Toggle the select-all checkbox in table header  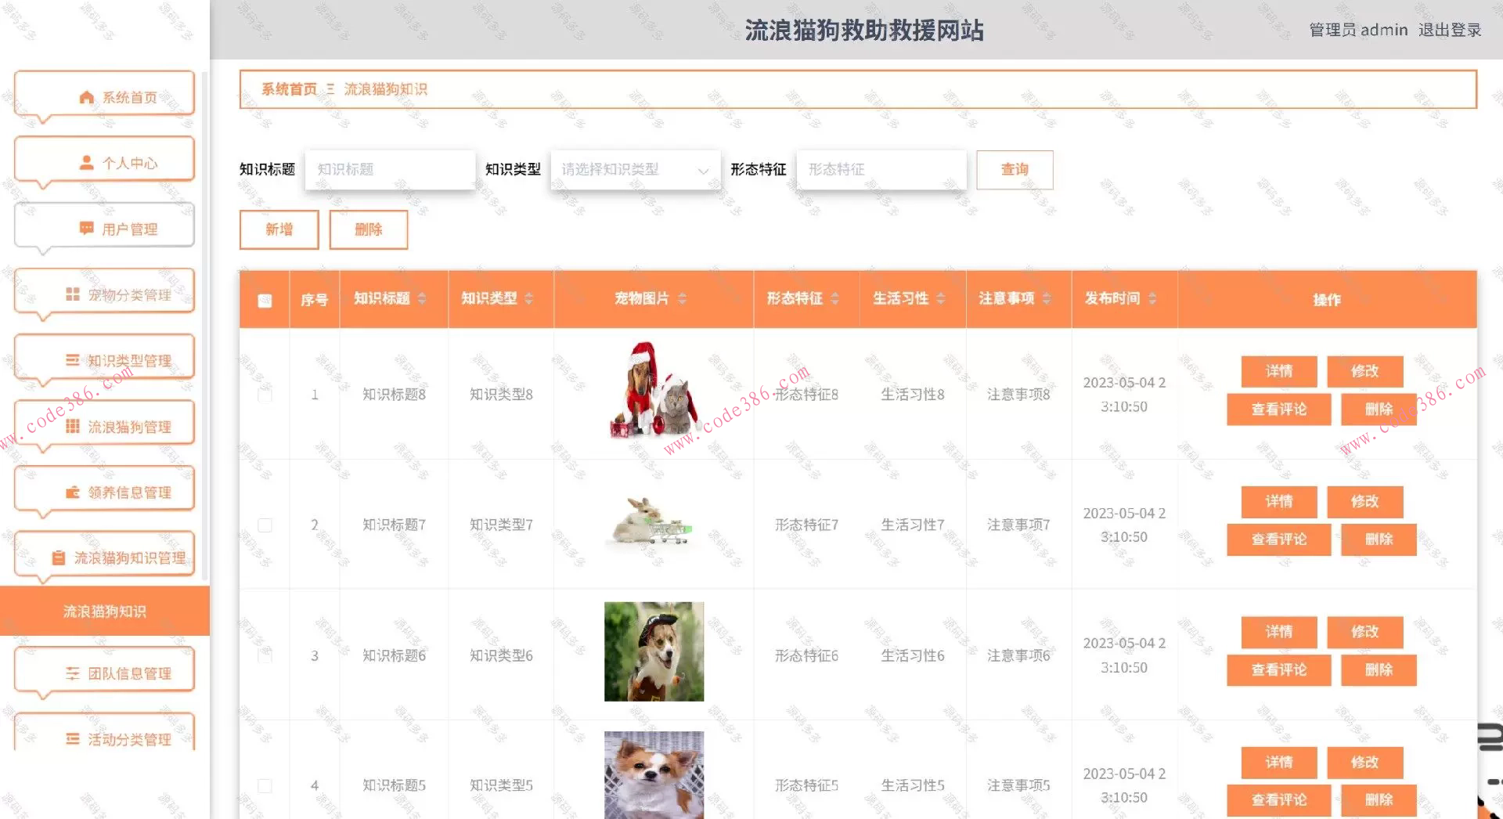click(264, 298)
